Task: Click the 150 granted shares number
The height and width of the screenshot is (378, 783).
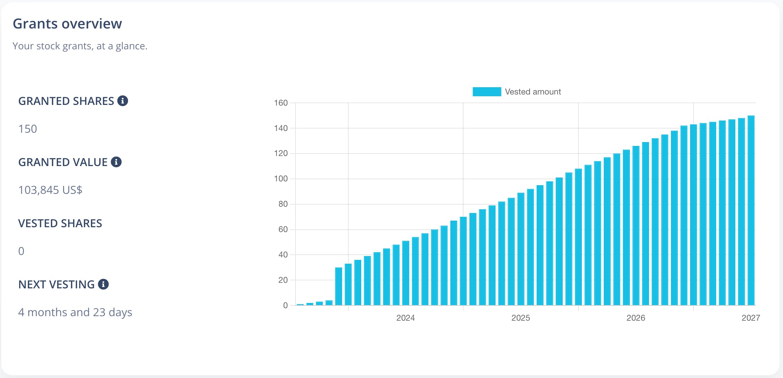Action: click(27, 129)
